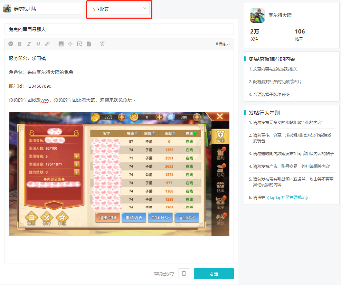
Task: Click the 名字 column header
Action: (106, 133)
